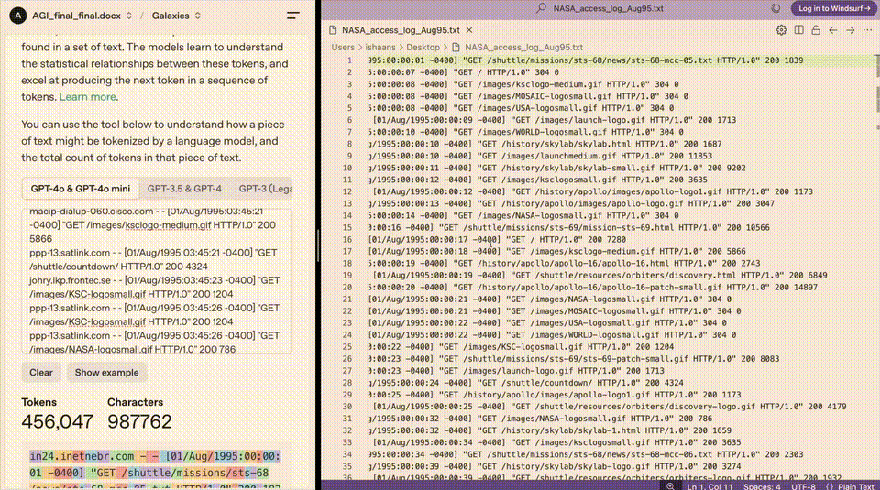Click inside the tokenizer text input area
880x490 pixels.
pyautogui.click(x=156, y=279)
